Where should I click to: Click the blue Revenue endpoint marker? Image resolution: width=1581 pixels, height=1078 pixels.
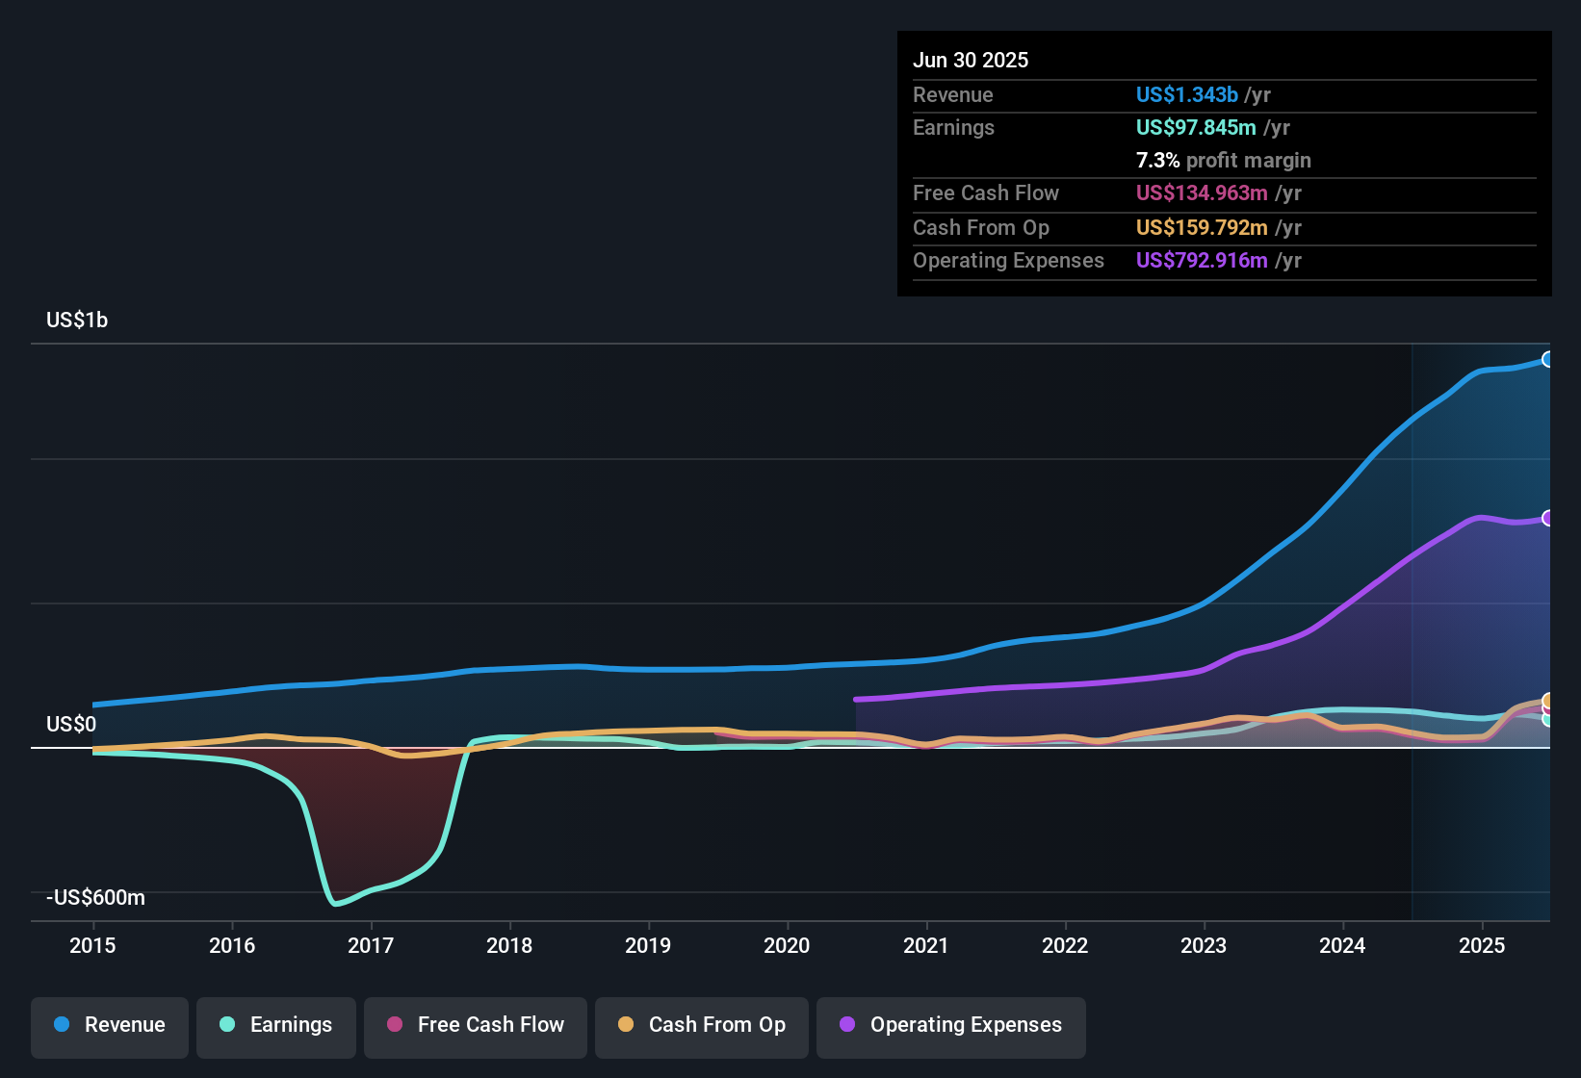click(x=1548, y=359)
